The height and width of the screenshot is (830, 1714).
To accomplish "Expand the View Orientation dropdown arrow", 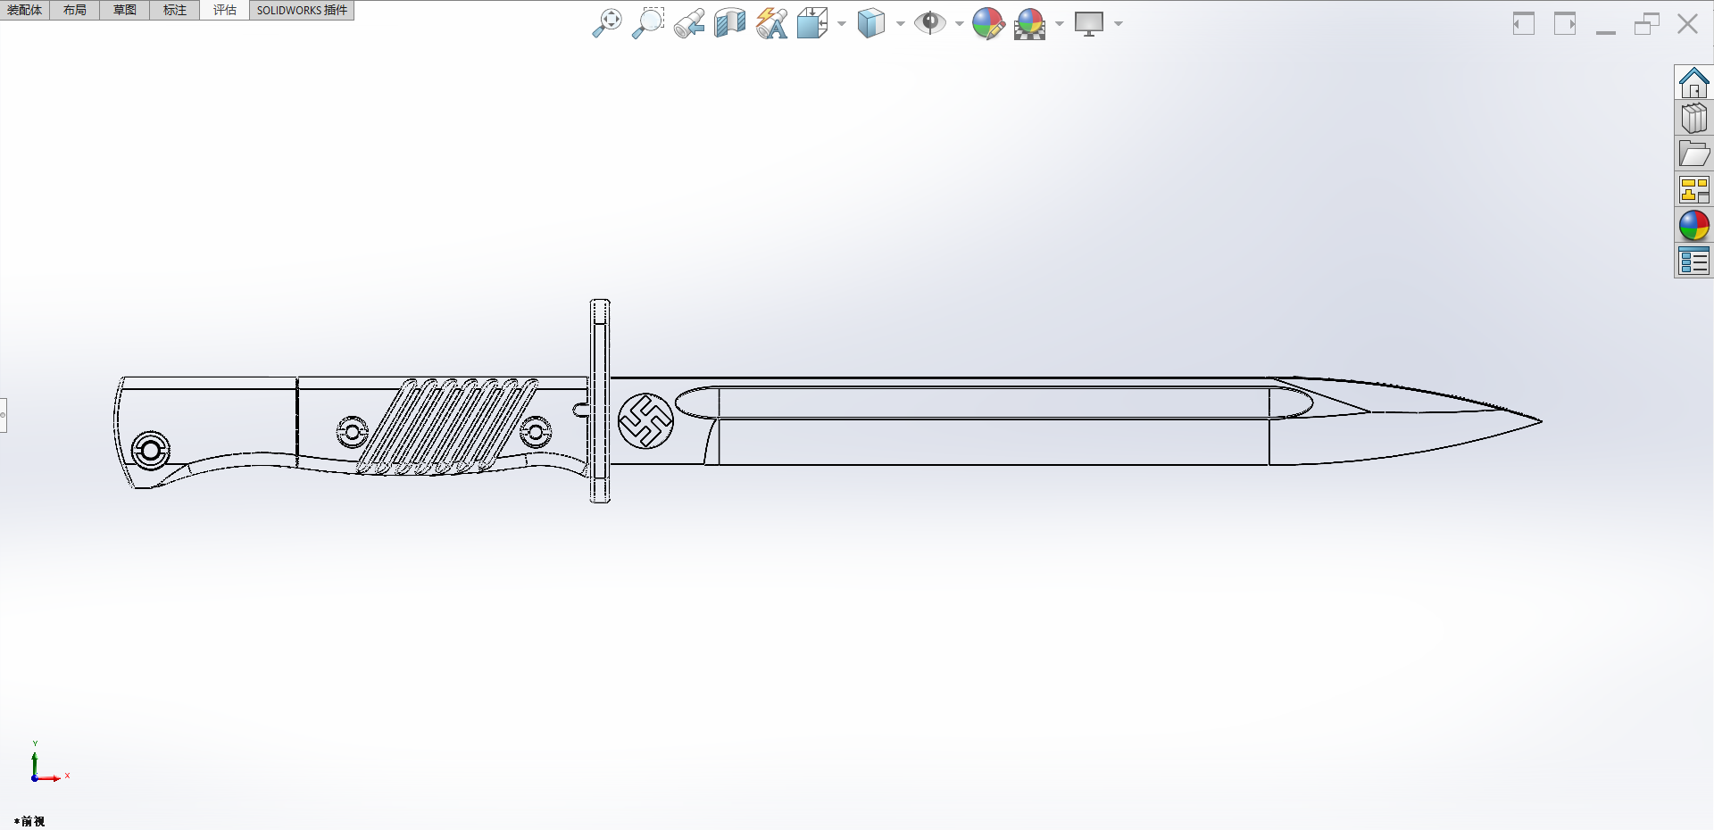I will pyautogui.click(x=842, y=24).
